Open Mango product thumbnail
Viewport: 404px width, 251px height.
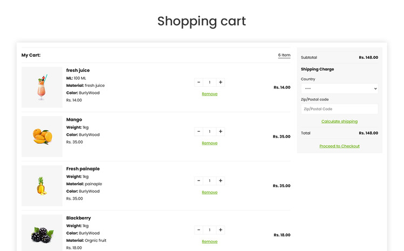point(42,137)
